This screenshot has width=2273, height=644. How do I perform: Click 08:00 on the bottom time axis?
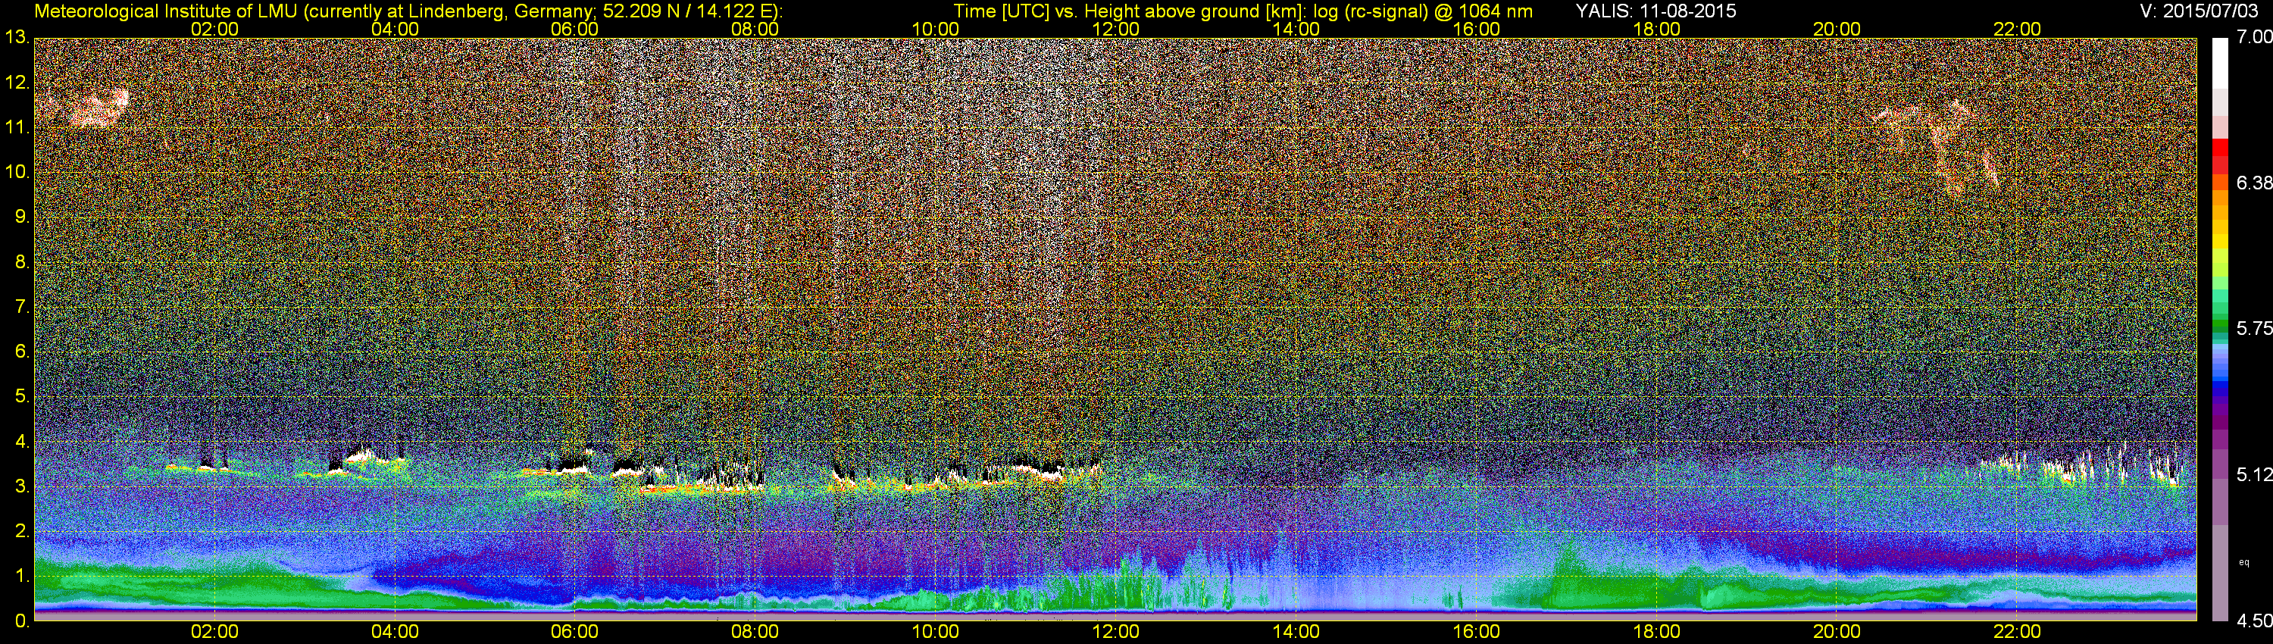pos(755,633)
